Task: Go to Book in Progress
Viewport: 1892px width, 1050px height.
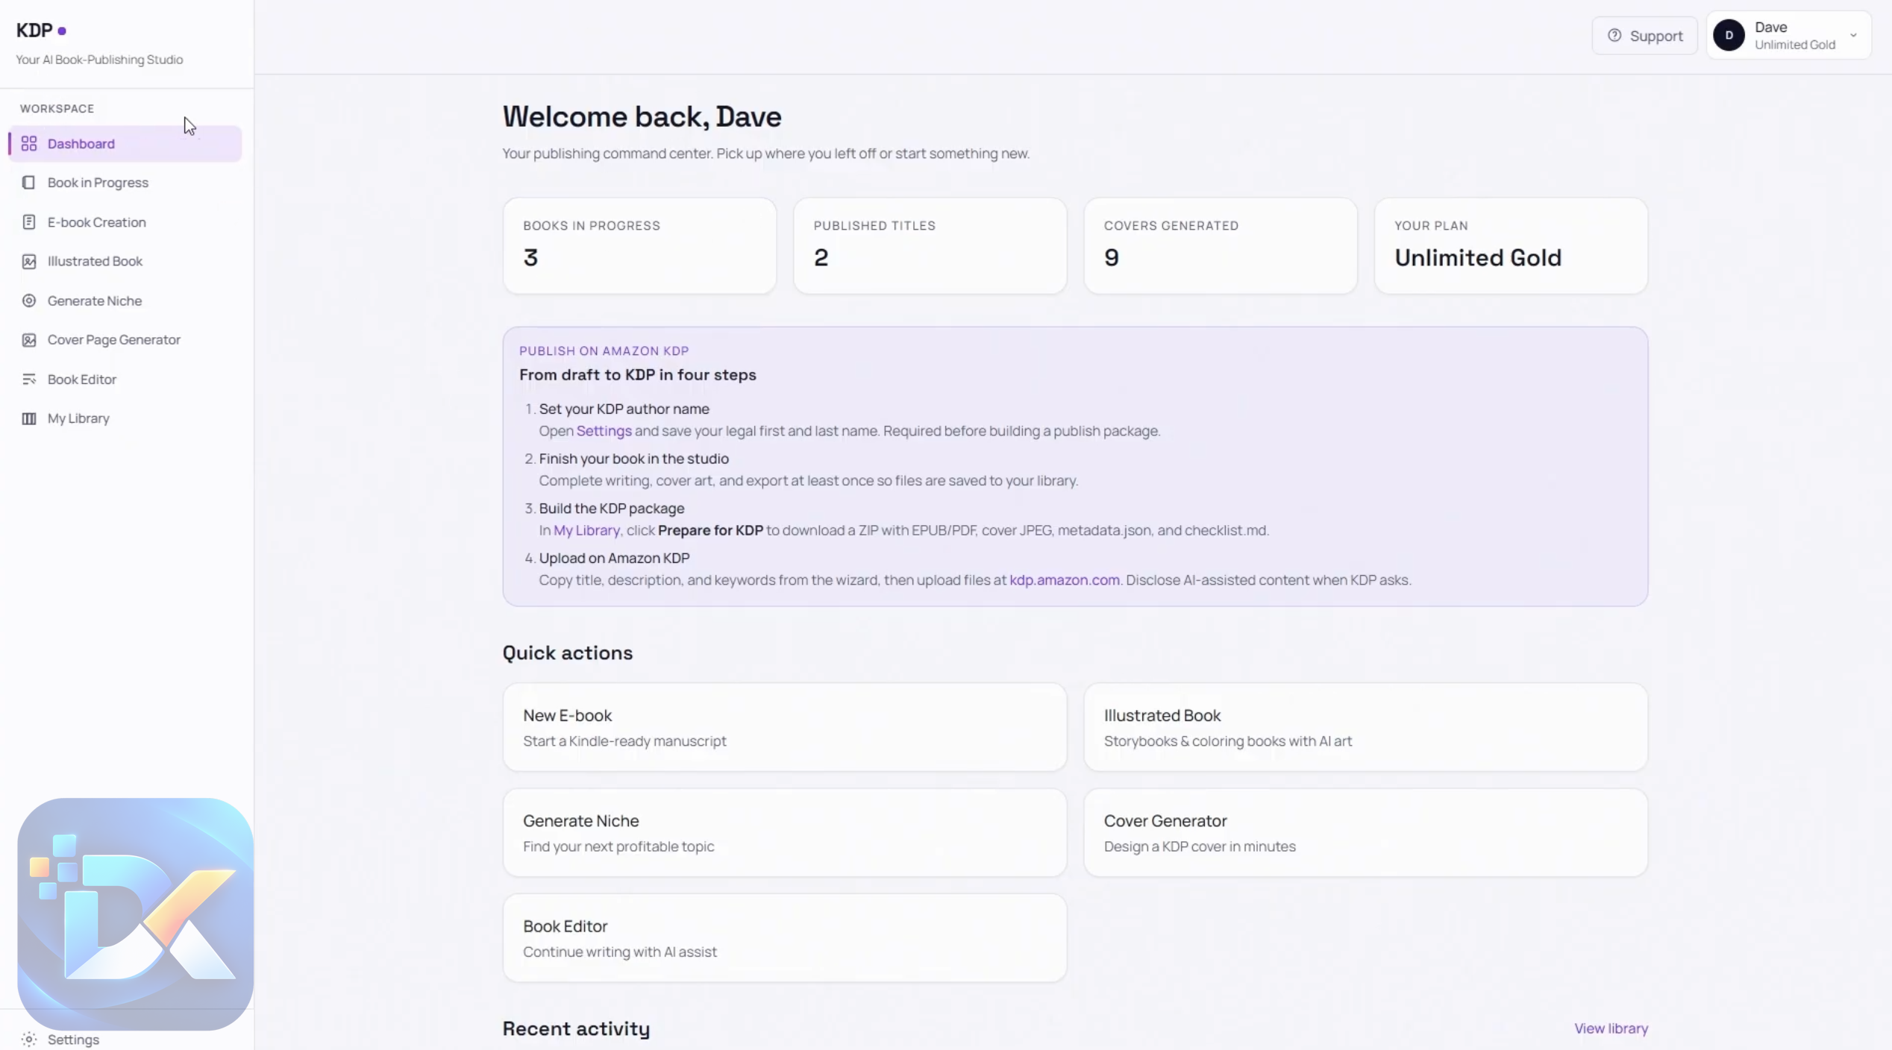Action: 125,183
